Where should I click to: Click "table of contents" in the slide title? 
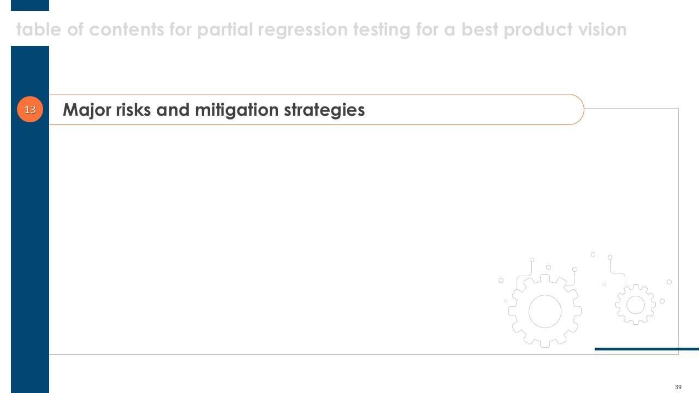[x=88, y=29]
